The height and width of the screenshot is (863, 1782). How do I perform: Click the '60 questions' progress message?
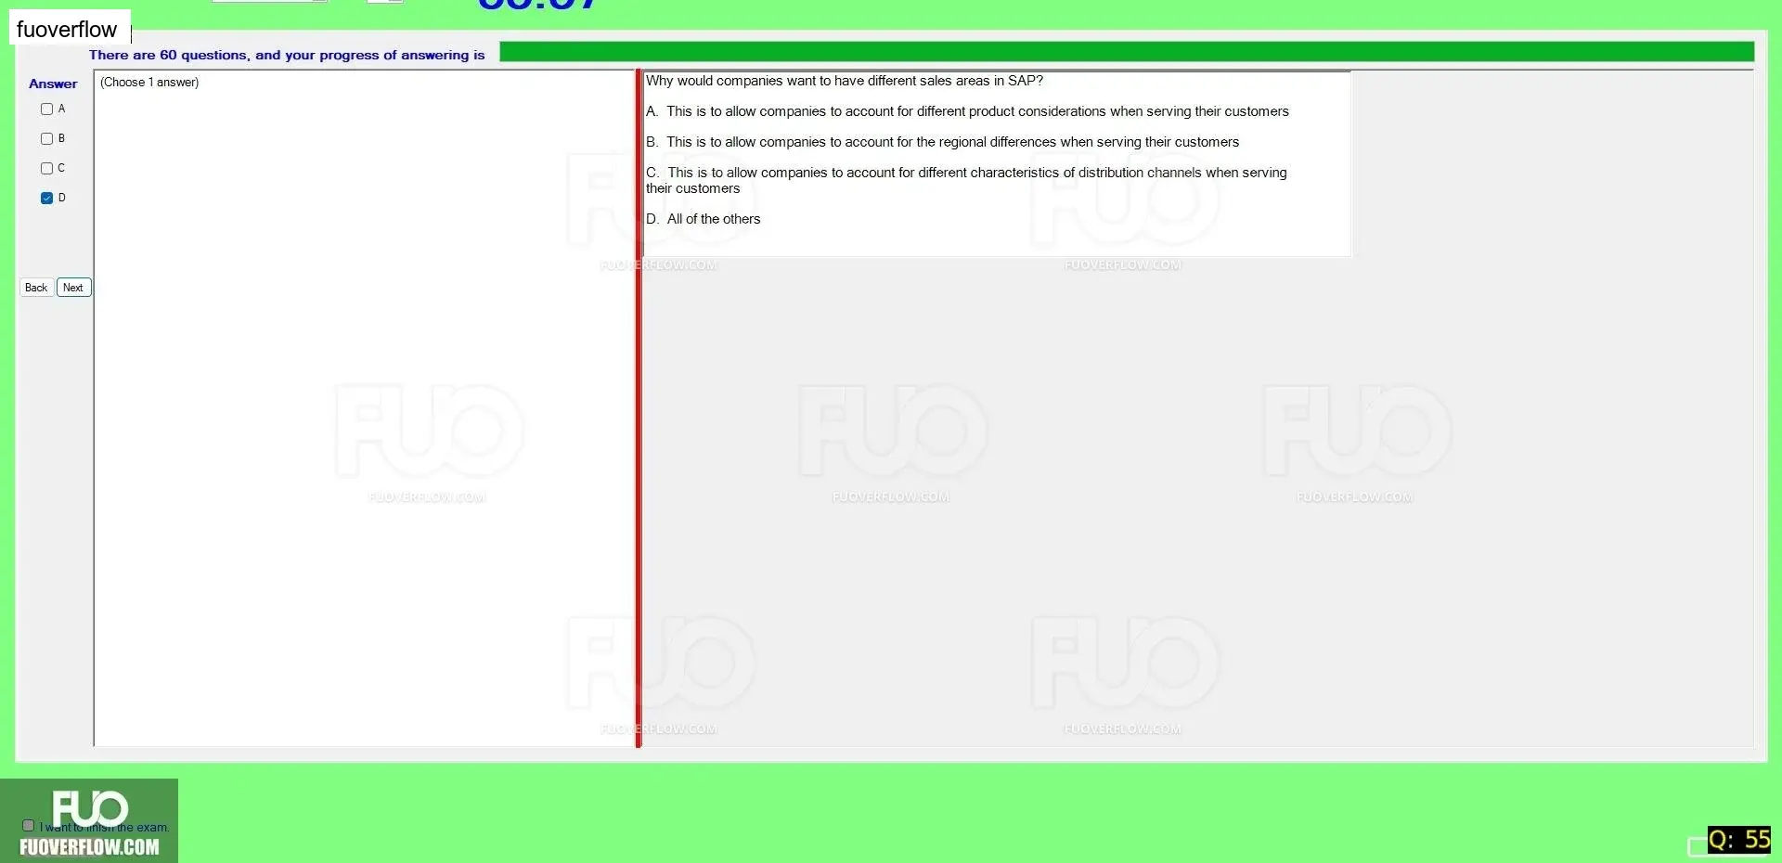point(287,55)
